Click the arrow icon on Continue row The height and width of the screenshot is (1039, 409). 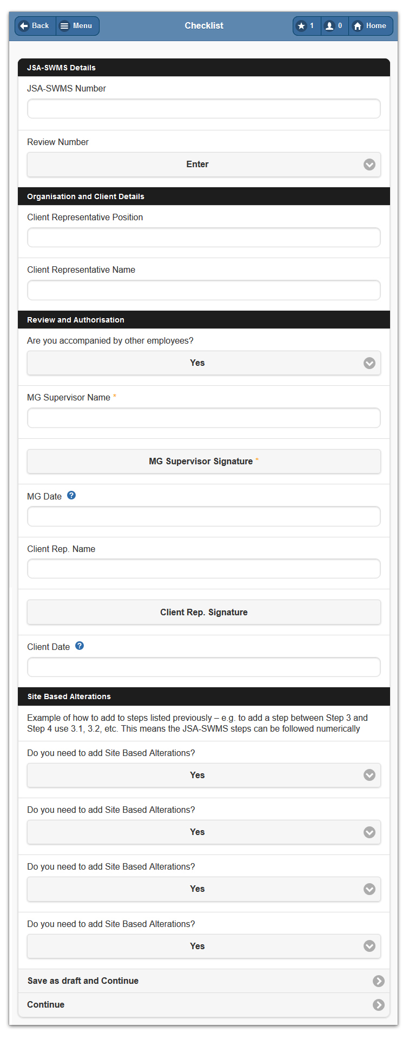(379, 1005)
